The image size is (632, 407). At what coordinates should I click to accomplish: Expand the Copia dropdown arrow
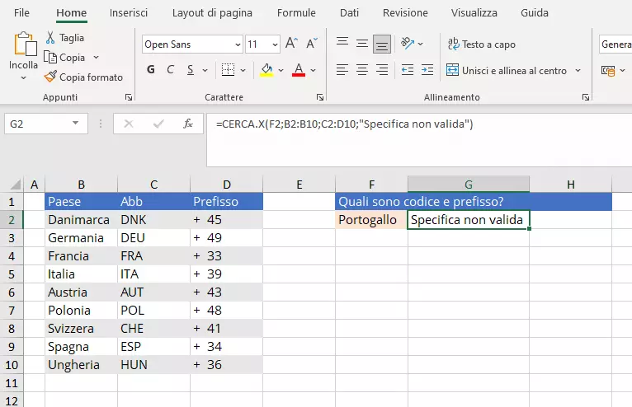[96, 57]
